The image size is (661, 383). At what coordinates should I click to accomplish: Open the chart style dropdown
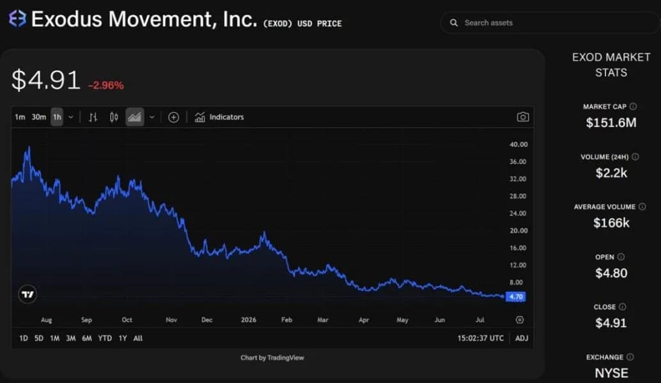(x=152, y=117)
